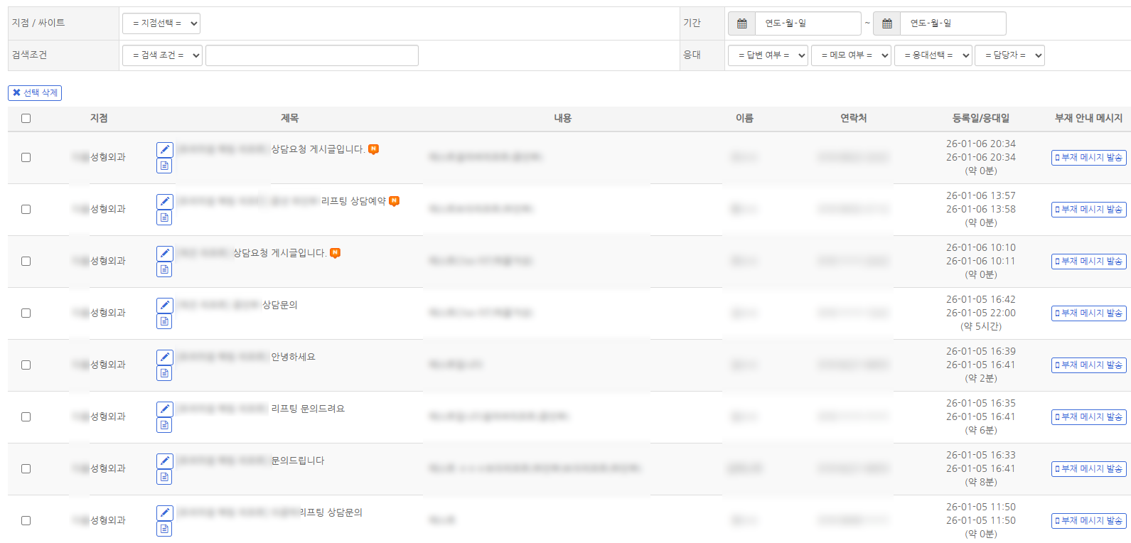The width and height of the screenshot is (1131, 543).
Task: Select checkbox for 26-01-06 13:57 row
Action: coord(26,210)
